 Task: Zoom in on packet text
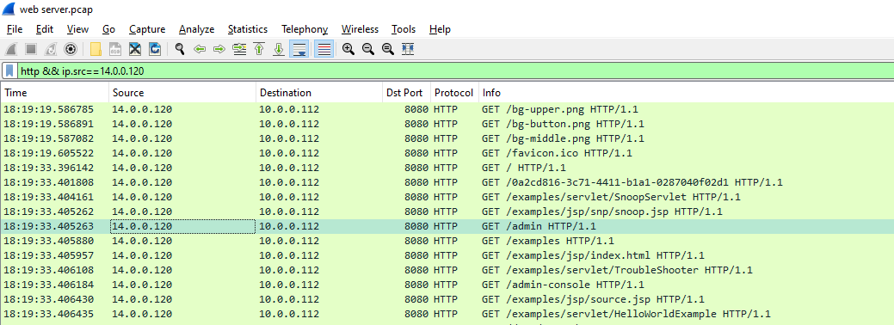click(x=348, y=49)
